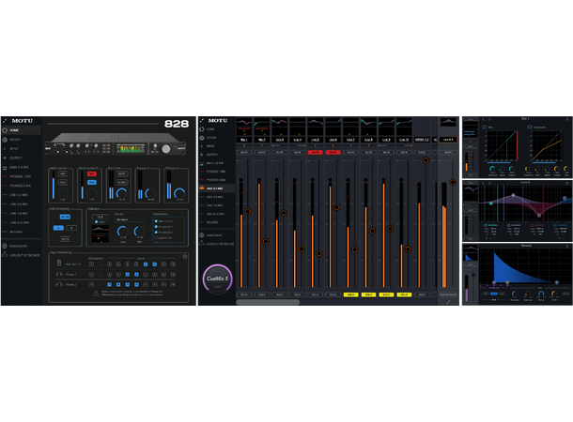Click the teal EQ band handle in Line 8 panel
The width and height of the screenshot is (573, 422).
490,203
